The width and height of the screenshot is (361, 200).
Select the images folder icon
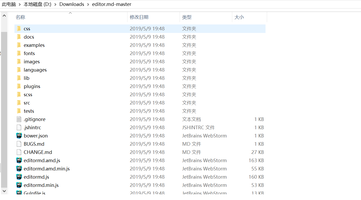coord(19,62)
